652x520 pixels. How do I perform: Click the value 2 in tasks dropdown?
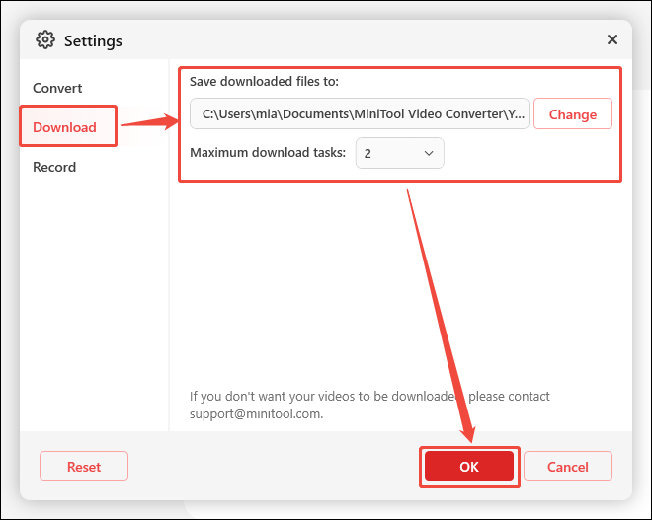coord(368,153)
